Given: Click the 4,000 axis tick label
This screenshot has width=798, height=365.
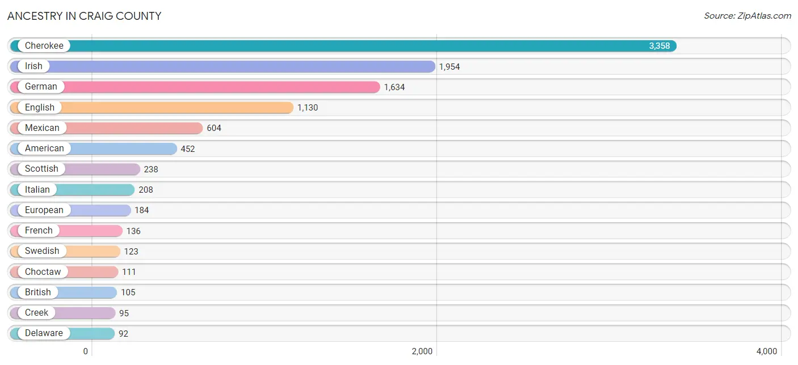Looking at the screenshot, I should tap(766, 351).
